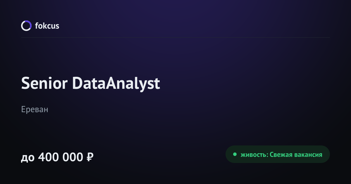351x184 pixels.
Task: Click the purple arc of the logo ring
Action: (29, 24)
